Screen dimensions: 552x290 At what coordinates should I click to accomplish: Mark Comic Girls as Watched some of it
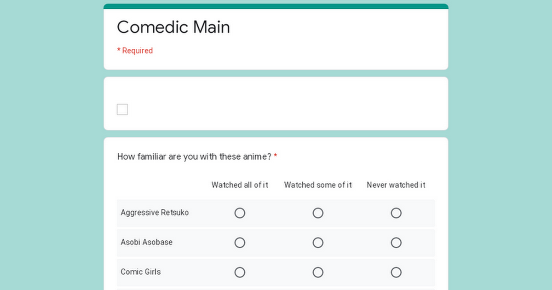click(x=318, y=273)
